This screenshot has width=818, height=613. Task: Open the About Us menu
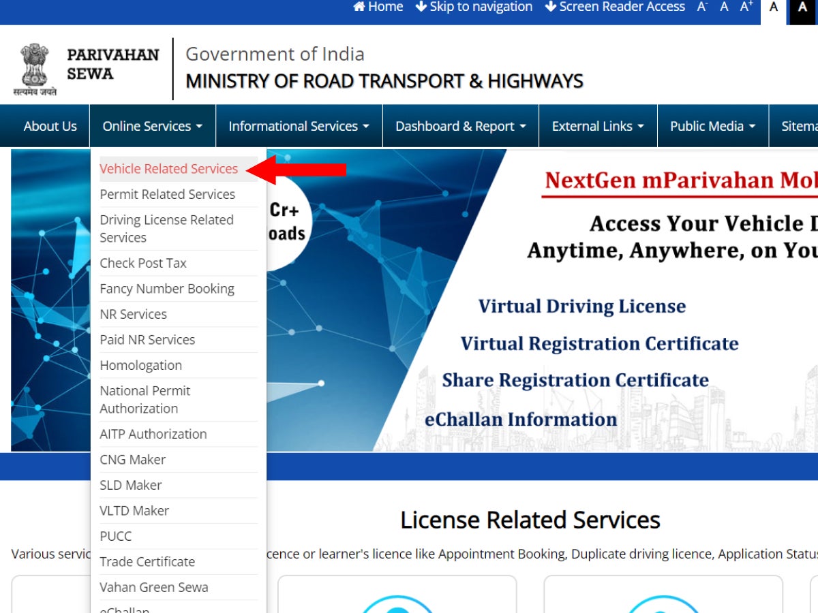[49, 125]
